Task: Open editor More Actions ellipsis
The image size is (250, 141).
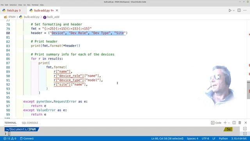Action: click(245, 11)
